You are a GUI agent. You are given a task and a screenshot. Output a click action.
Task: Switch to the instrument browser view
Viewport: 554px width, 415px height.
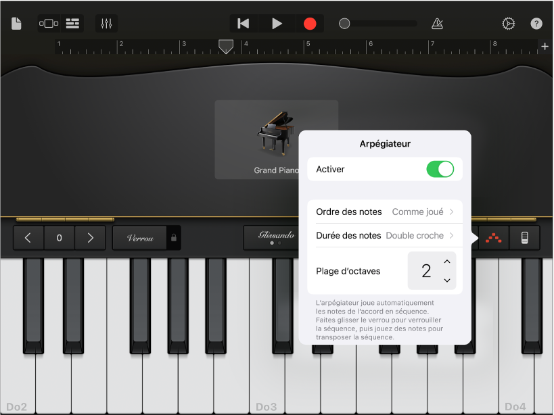pyautogui.click(x=49, y=24)
